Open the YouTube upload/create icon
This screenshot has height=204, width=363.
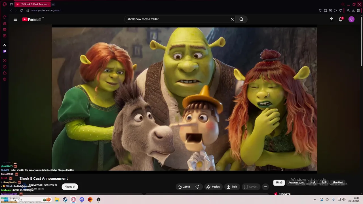[331, 19]
